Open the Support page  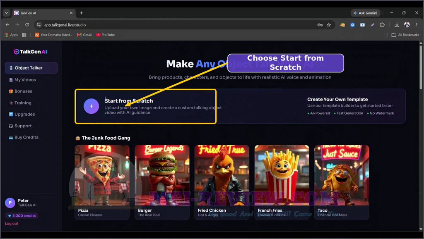click(x=20, y=126)
